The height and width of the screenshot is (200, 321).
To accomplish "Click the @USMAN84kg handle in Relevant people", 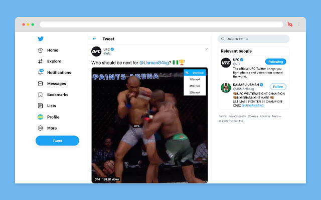I will coord(243,89).
